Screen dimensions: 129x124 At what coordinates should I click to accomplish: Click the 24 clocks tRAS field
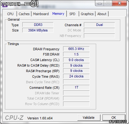(x=76, y=76)
